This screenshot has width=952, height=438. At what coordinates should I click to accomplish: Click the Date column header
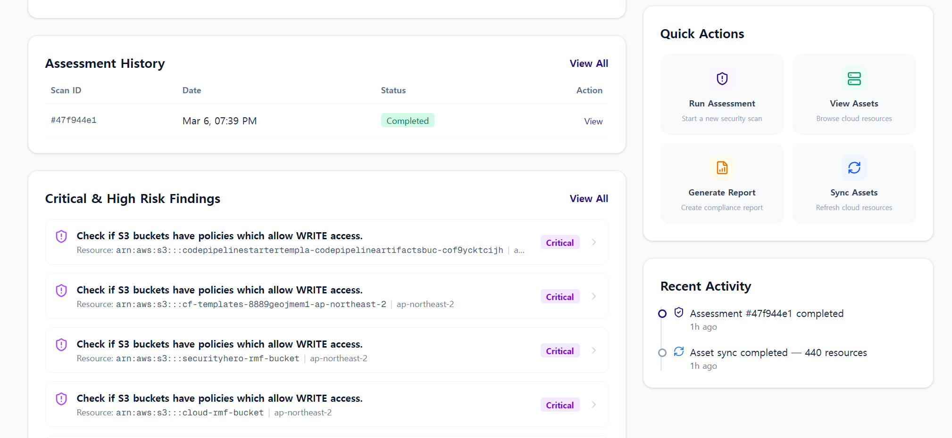(192, 90)
